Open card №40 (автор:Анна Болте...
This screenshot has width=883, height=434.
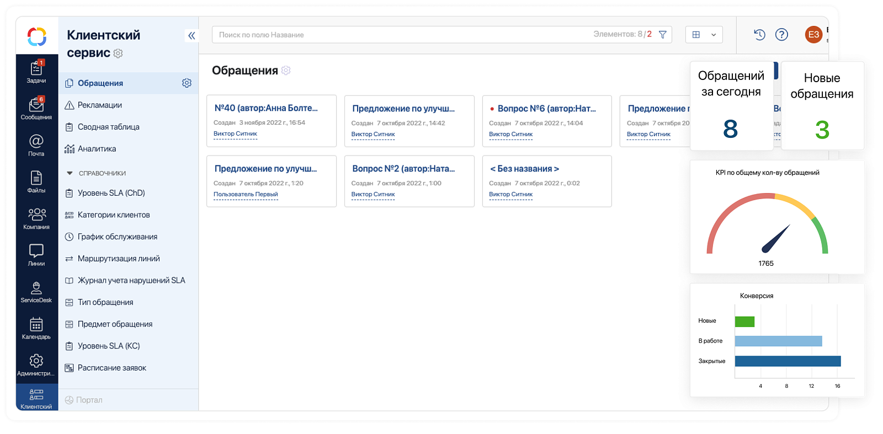[x=272, y=121]
